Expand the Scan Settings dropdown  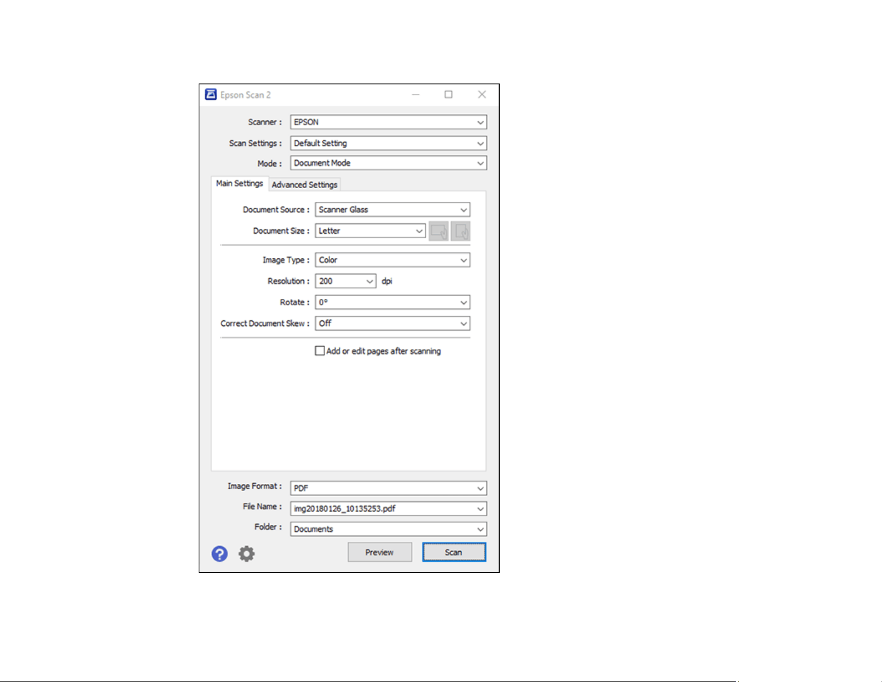[x=388, y=143]
